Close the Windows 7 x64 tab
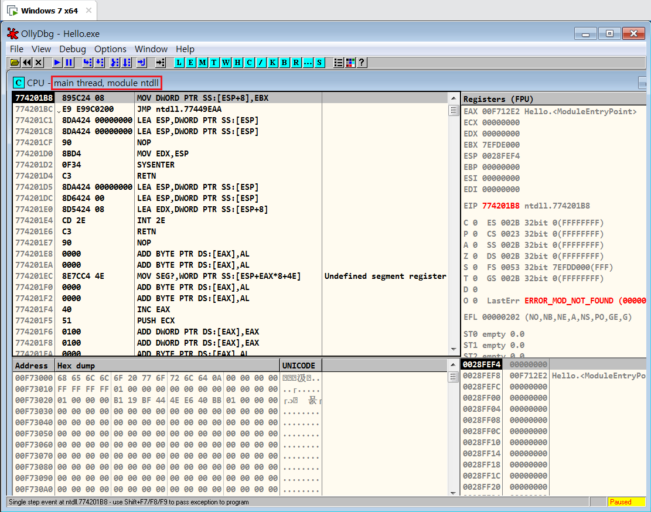The image size is (651, 512). (88, 11)
